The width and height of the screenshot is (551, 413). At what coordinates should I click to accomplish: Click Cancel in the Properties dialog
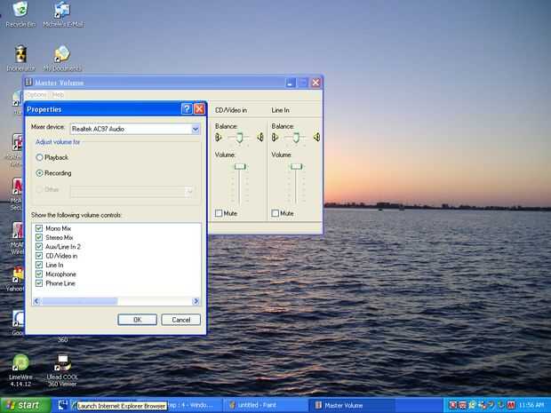point(181,320)
